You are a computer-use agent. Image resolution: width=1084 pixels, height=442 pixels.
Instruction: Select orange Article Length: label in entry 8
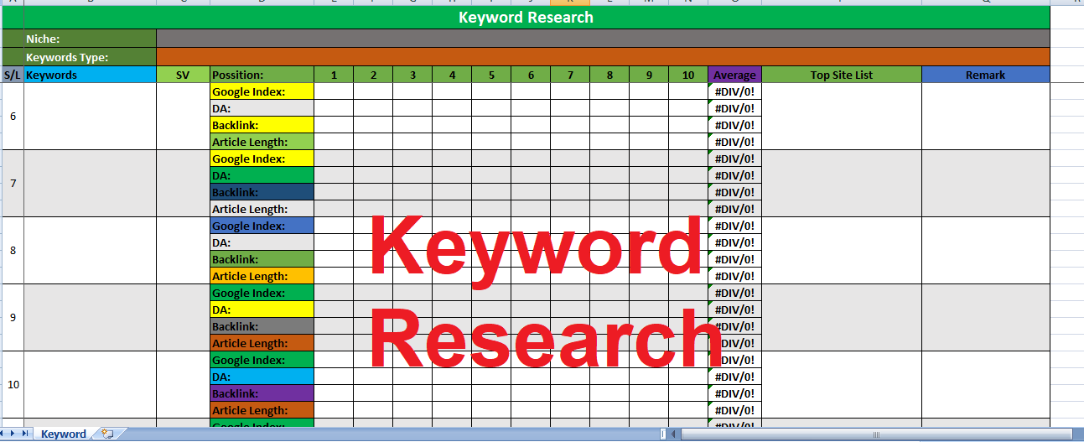(x=262, y=276)
